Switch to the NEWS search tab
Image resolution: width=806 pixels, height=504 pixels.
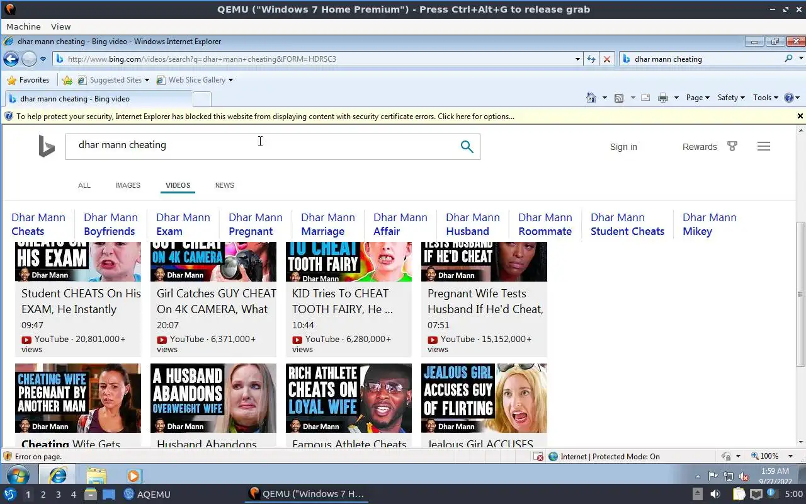pyautogui.click(x=224, y=185)
